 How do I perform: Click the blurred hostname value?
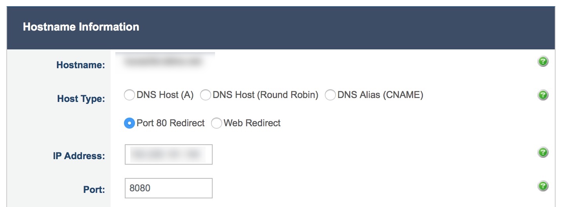(x=162, y=62)
